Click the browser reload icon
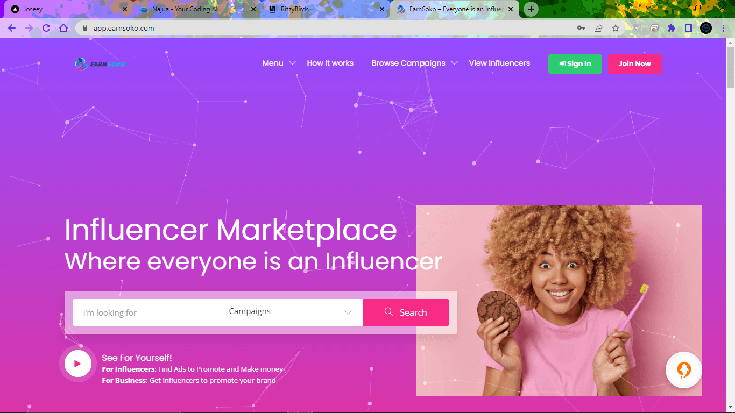Viewport: 735px width, 413px height. 46,28
